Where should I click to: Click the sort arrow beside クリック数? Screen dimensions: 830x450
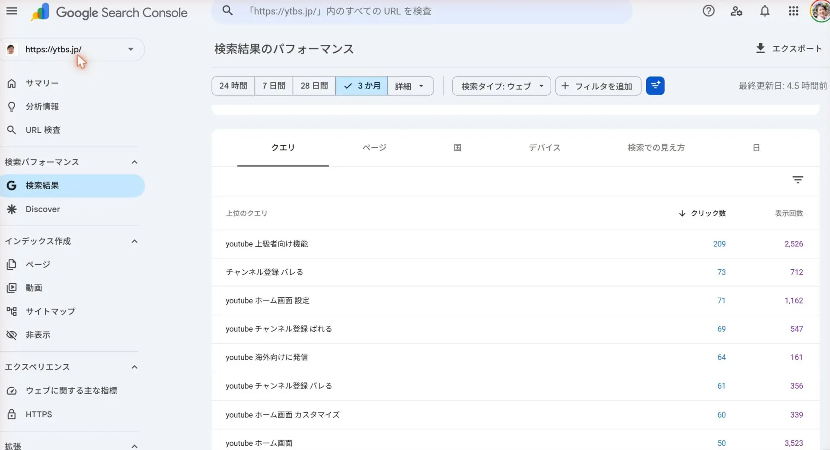coord(682,213)
